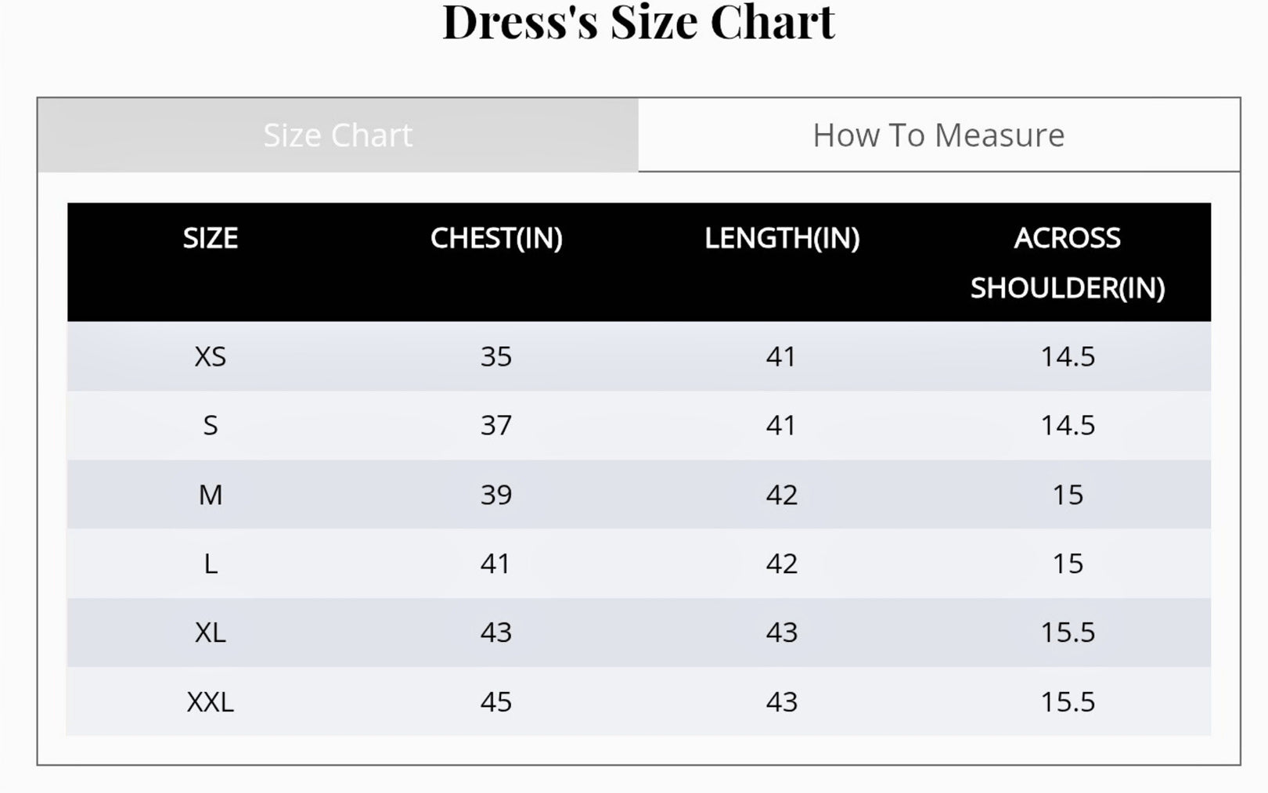Click shoulder value 14.5 in XS row
Viewport: 1268px width, 793px height.
(x=1068, y=357)
